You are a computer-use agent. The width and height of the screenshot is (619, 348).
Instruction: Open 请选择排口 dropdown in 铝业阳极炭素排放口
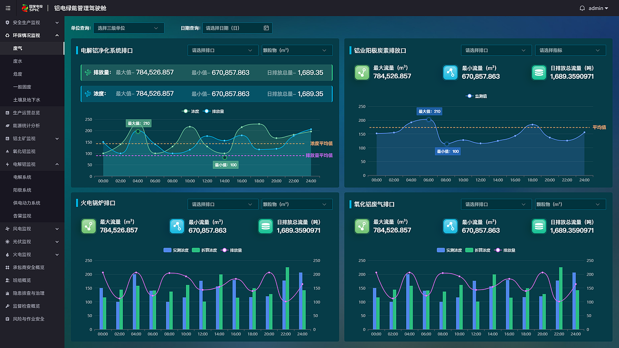click(x=496, y=50)
